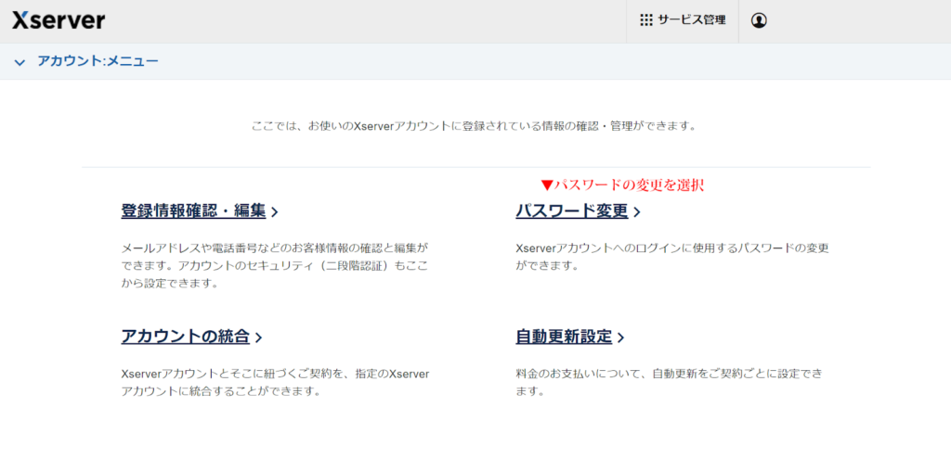Click the red ▼パスワードの変更を選択 annotation

point(628,184)
